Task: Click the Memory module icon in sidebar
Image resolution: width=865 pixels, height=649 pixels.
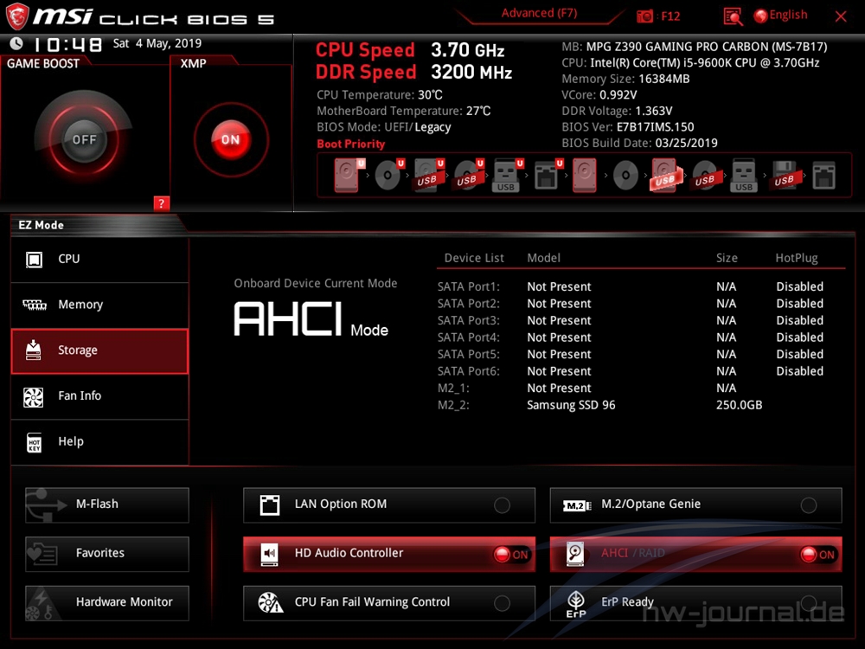Action: click(34, 305)
